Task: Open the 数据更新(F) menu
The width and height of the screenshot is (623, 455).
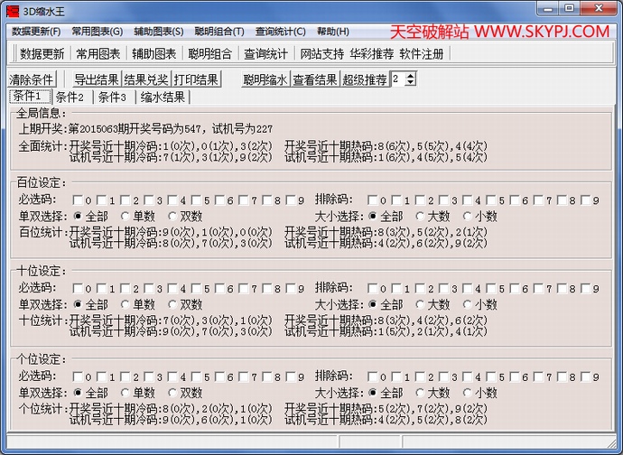Action: tap(37, 31)
